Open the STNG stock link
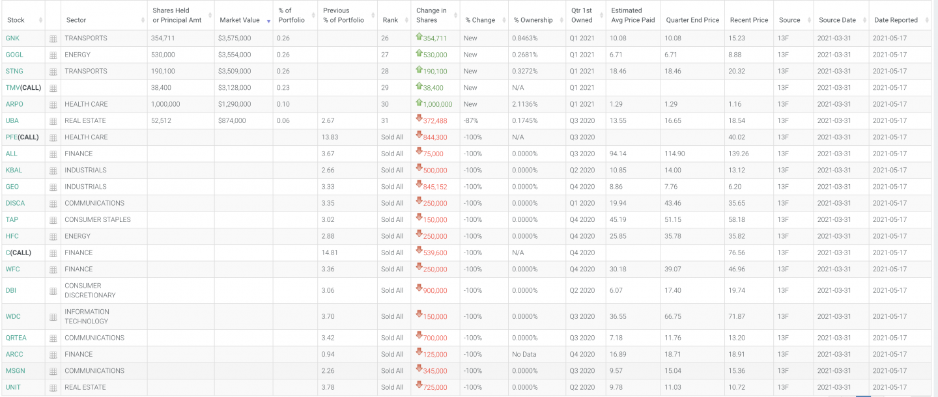 pyautogui.click(x=14, y=71)
